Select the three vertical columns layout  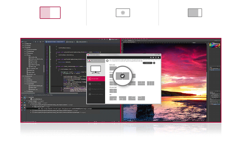pos(150,83)
